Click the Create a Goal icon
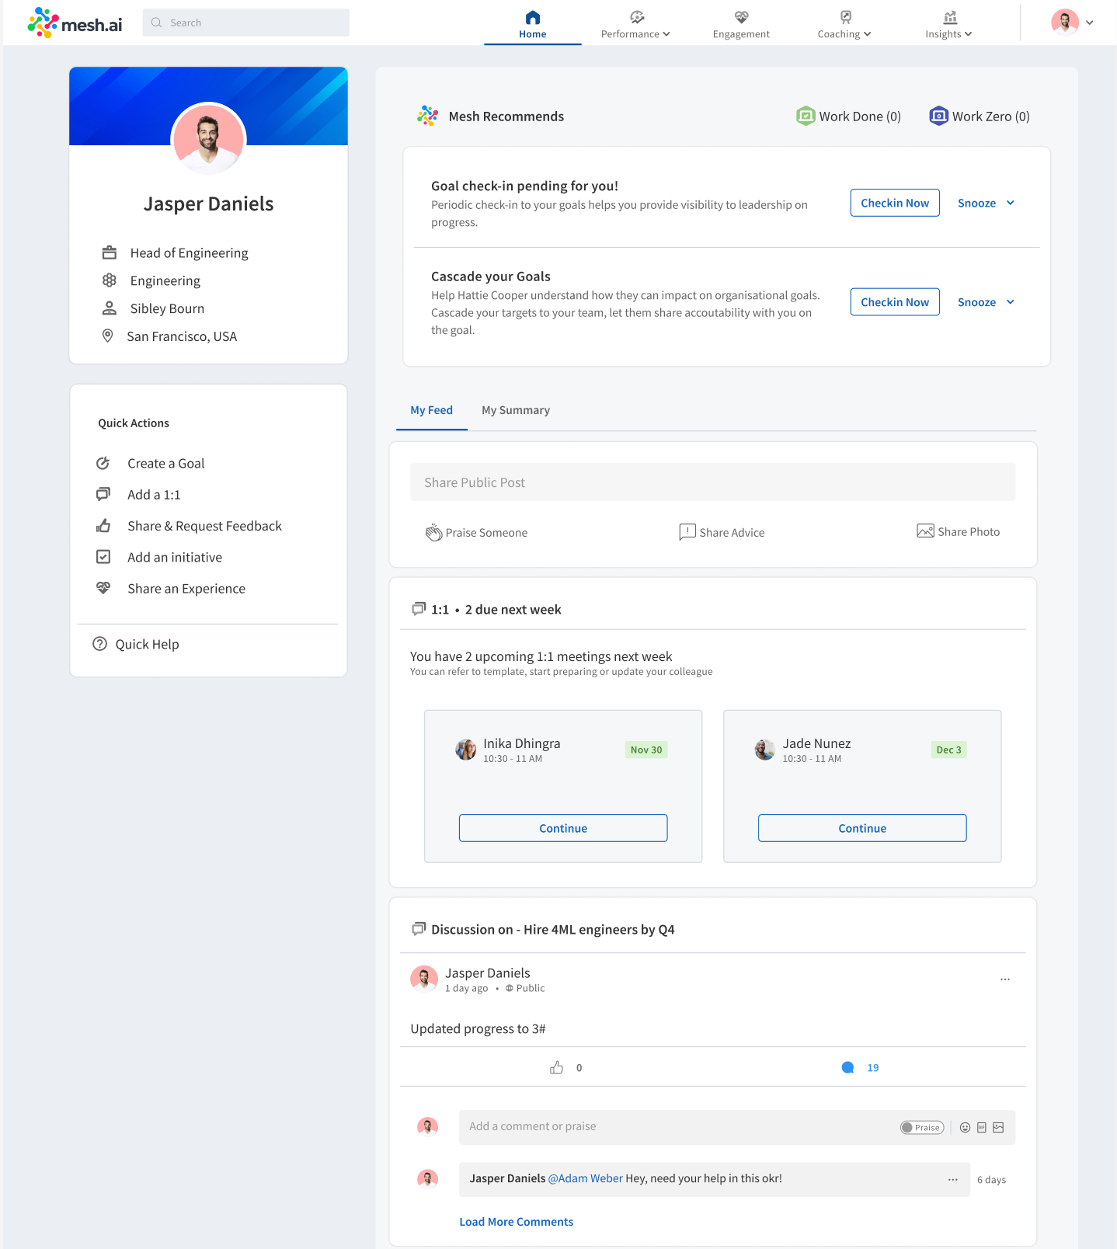1117x1249 pixels. point(103,463)
